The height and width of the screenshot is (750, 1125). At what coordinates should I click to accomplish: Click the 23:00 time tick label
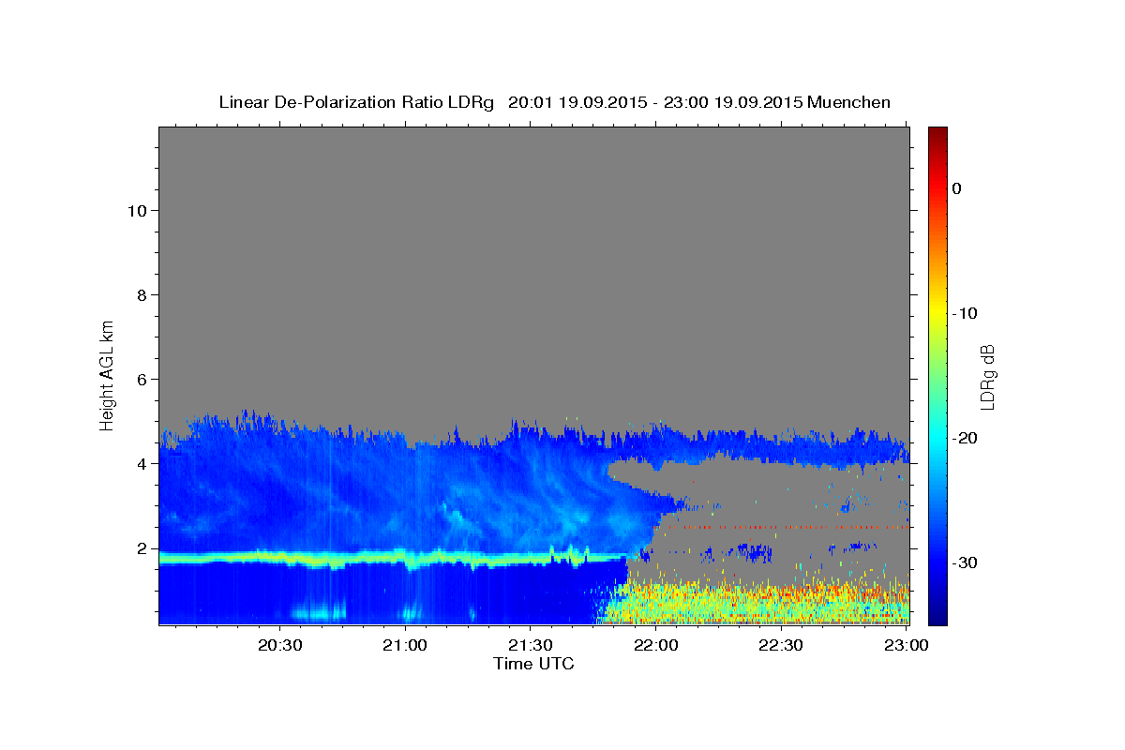pos(905,645)
